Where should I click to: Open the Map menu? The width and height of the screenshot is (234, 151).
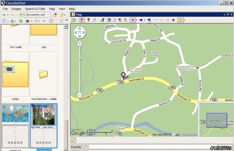pyautogui.click(x=52, y=9)
